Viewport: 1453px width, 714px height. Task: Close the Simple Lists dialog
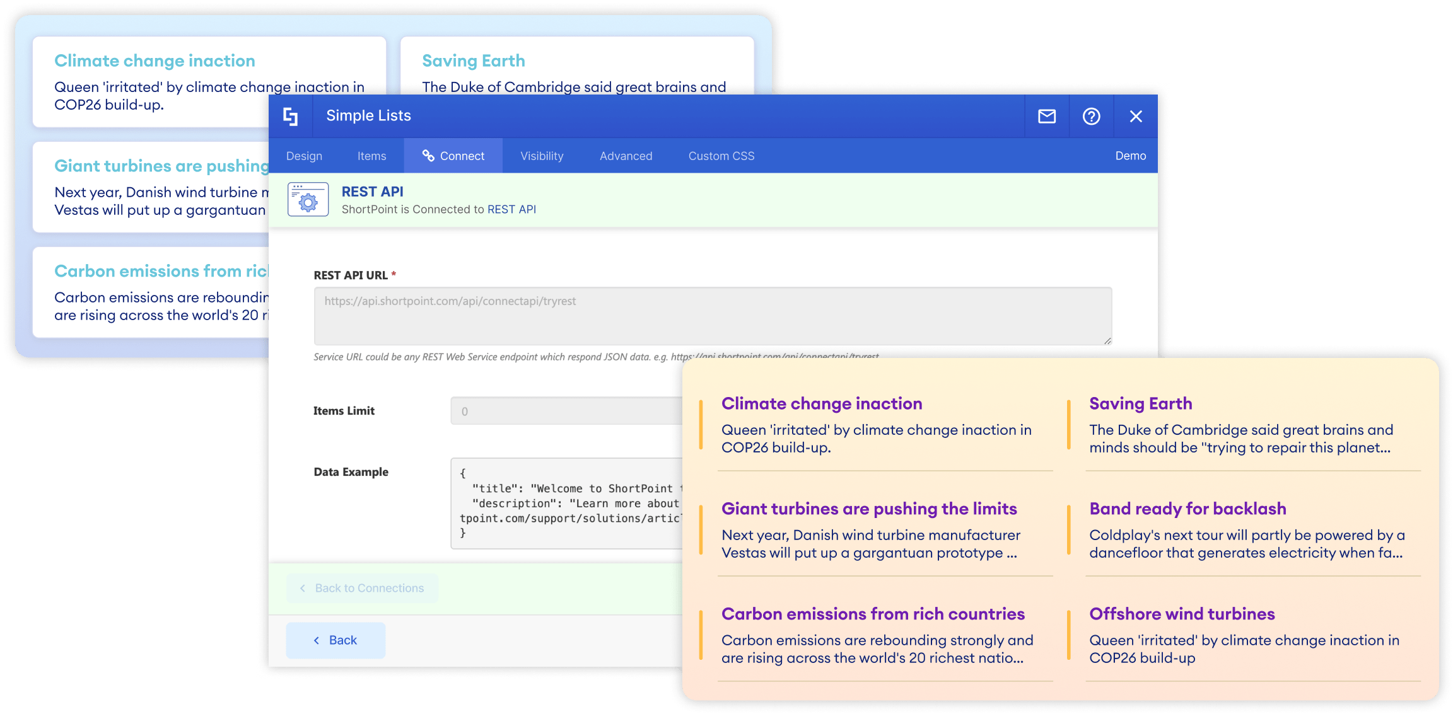point(1136,116)
